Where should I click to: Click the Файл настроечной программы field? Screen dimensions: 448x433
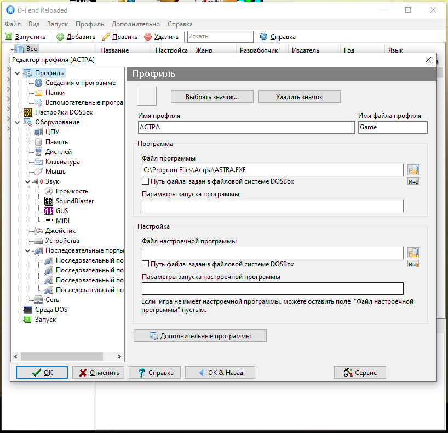coord(273,253)
